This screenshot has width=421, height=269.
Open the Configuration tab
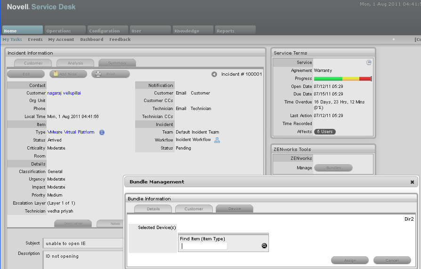pos(108,30)
